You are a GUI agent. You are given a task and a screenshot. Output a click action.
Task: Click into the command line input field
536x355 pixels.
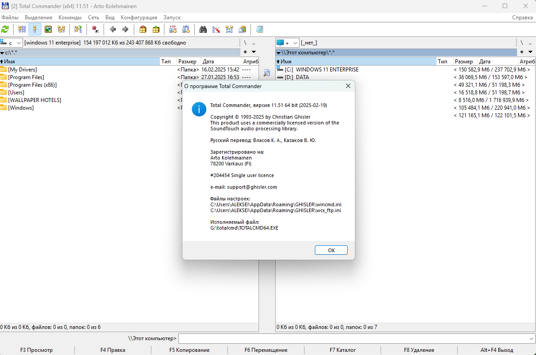353,339
